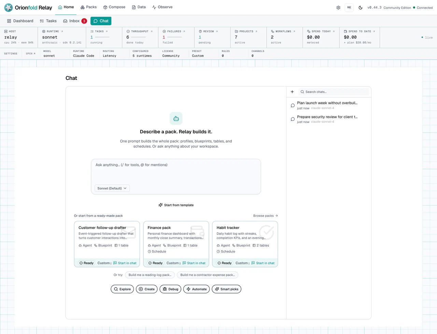The image size is (437, 334).
Task: Click the Create button
Action: point(147,289)
